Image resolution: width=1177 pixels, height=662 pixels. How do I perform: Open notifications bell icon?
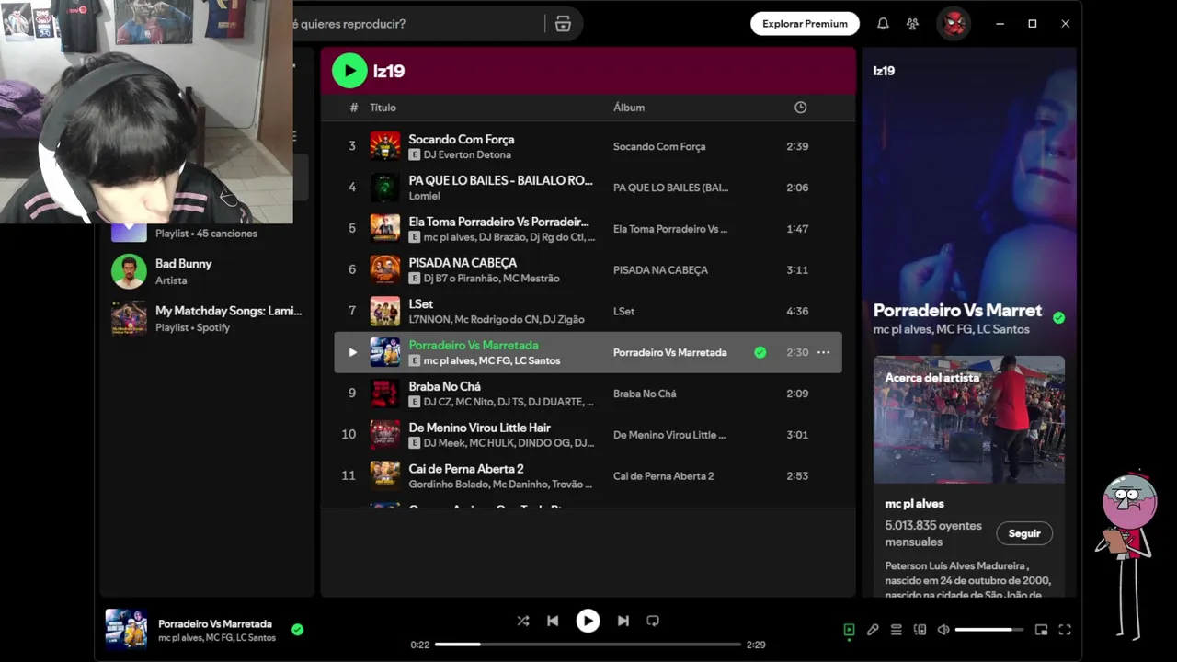click(883, 24)
